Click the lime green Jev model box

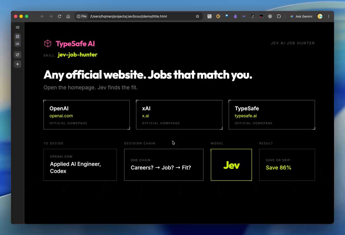point(231,165)
